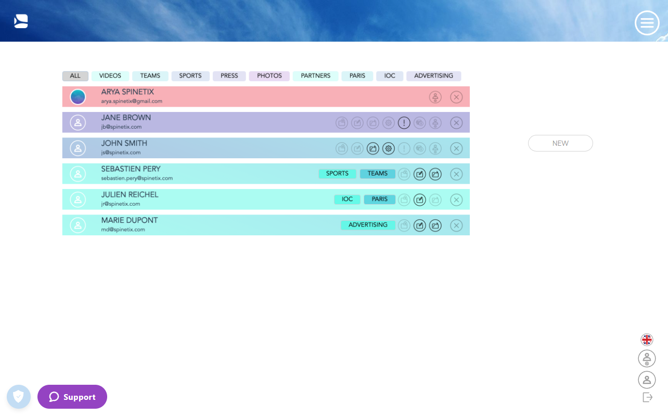The image size is (668, 416).
Task: Toggle edit permission for Marie Dupont
Action: click(x=420, y=225)
